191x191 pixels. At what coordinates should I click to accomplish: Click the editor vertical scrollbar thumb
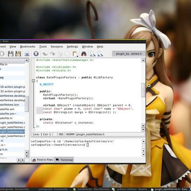coord(143,90)
